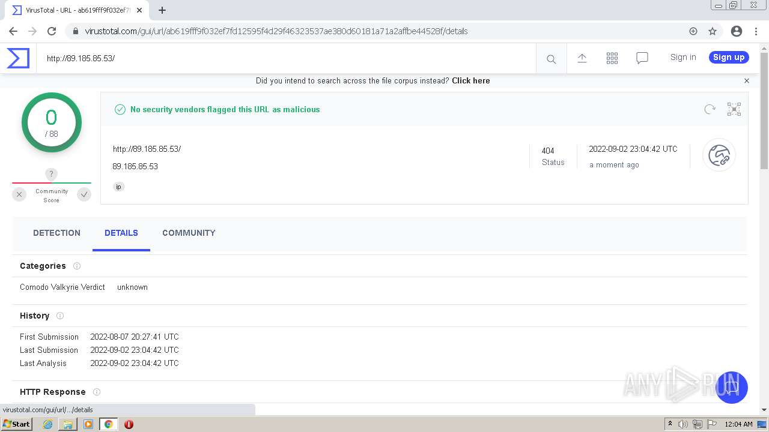Viewport: 769px width, 432px height.
Task: Open the red antivirus taskbar icon
Action: tap(129, 424)
